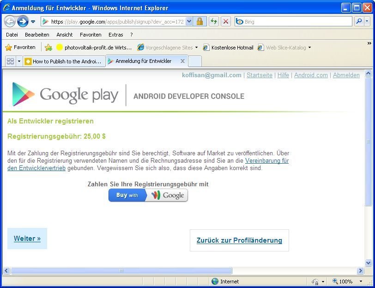Screen dimensions: 375x288
Task: Open the Extras menu
Action: (116, 35)
